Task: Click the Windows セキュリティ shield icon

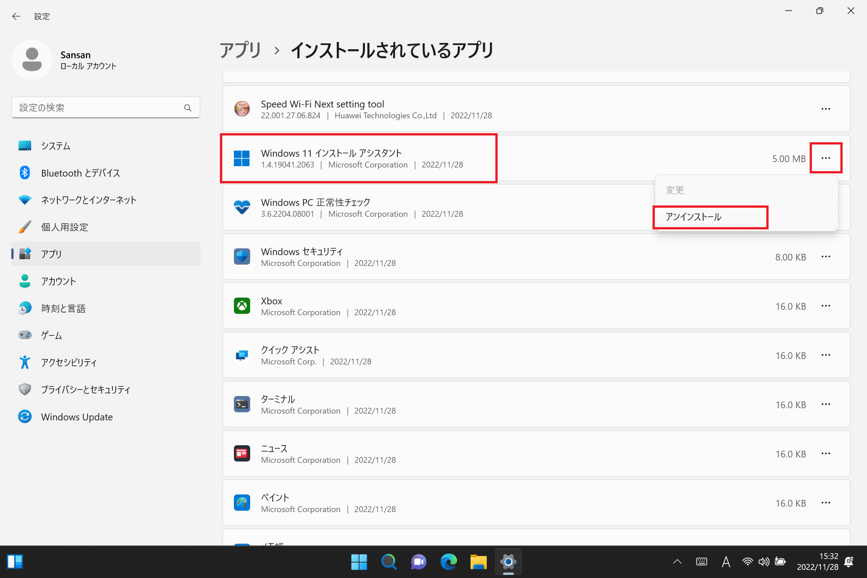Action: tap(242, 256)
